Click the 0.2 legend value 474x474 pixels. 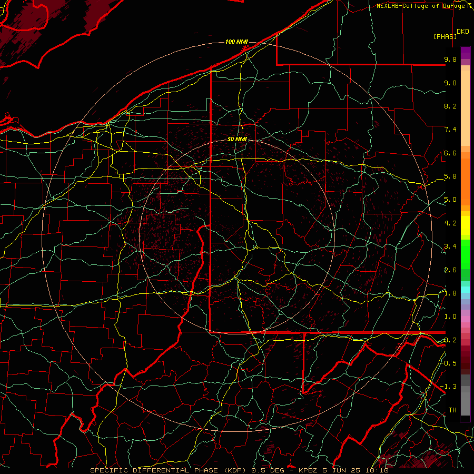coord(450,340)
